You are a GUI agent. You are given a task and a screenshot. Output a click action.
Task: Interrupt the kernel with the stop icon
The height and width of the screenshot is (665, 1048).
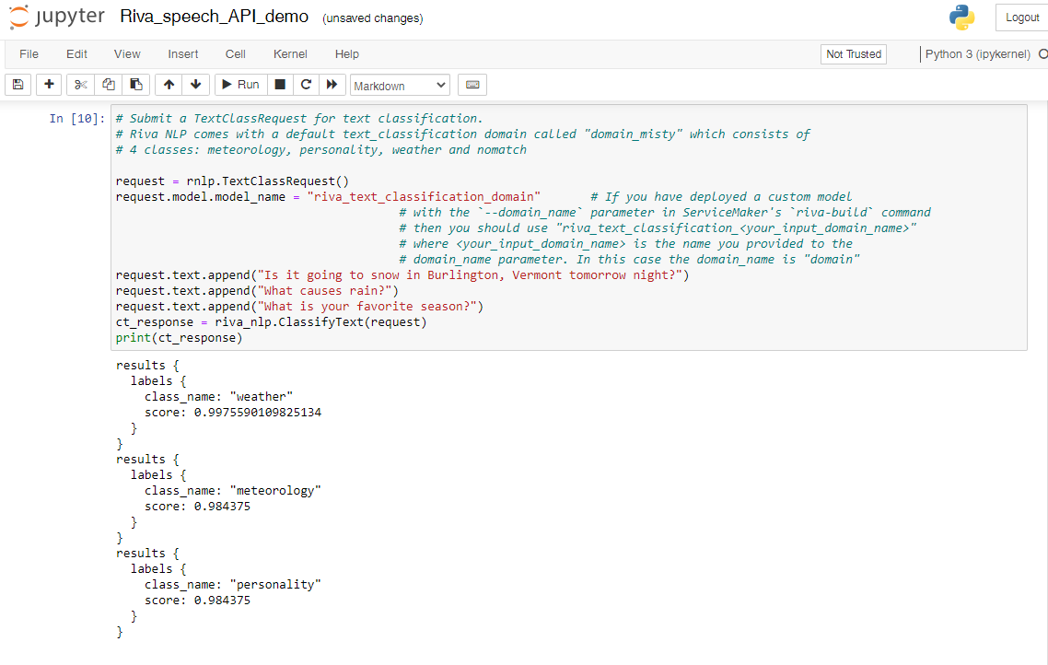[x=280, y=85]
